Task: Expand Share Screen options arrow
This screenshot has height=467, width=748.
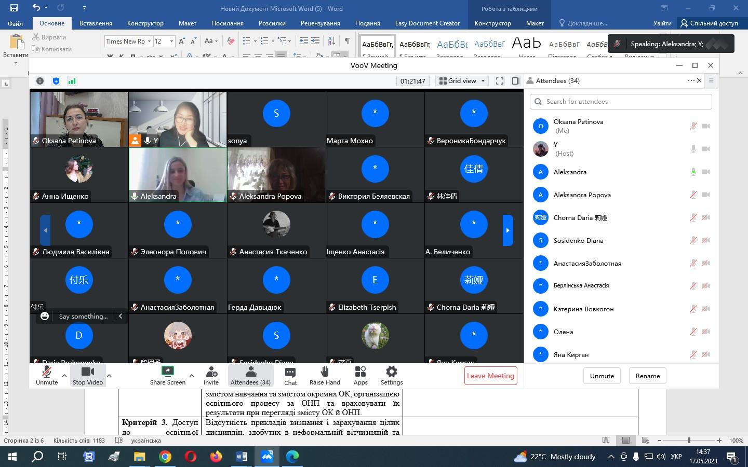Action: tap(192, 376)
